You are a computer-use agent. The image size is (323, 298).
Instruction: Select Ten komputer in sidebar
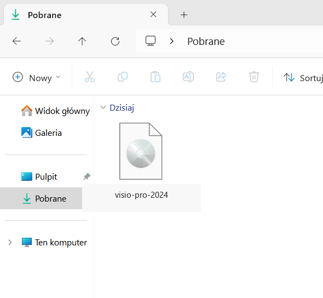54,242
